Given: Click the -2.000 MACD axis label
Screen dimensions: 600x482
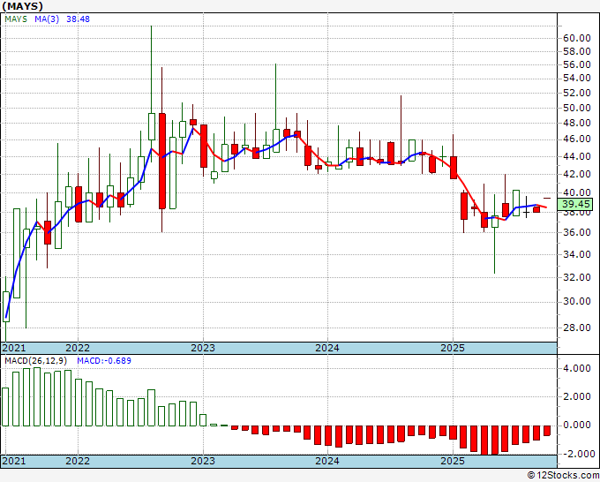Looking at the screenshot, I should tap(575, 453).
